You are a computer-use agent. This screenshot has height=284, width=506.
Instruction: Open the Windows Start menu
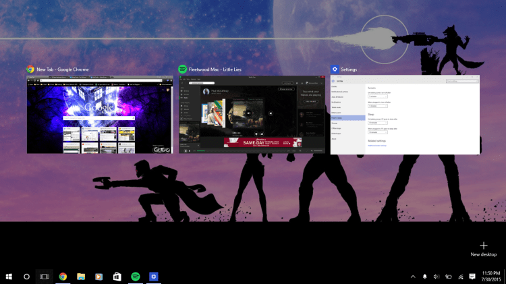coord(9,277)
